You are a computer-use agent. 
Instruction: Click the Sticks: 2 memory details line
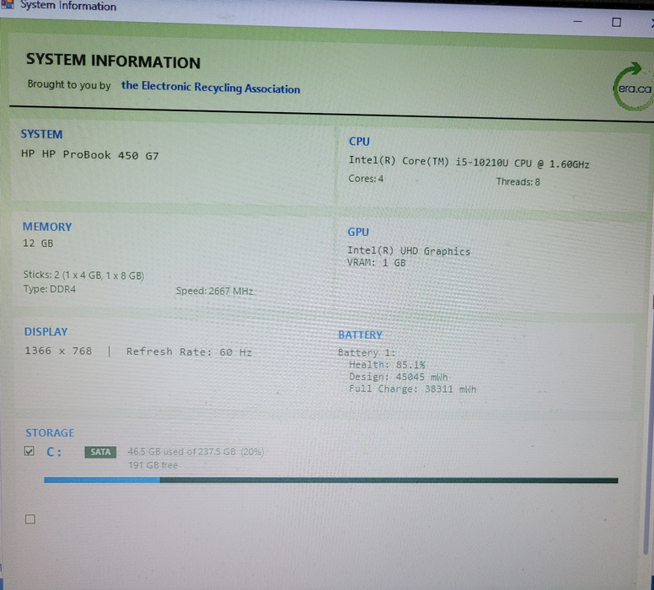83,275
